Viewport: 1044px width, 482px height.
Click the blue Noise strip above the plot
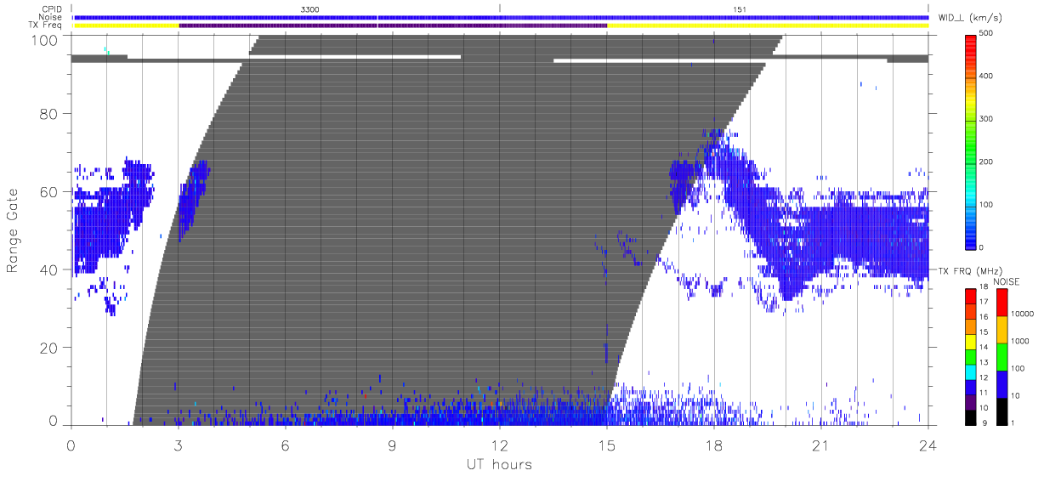click(501, 17)
